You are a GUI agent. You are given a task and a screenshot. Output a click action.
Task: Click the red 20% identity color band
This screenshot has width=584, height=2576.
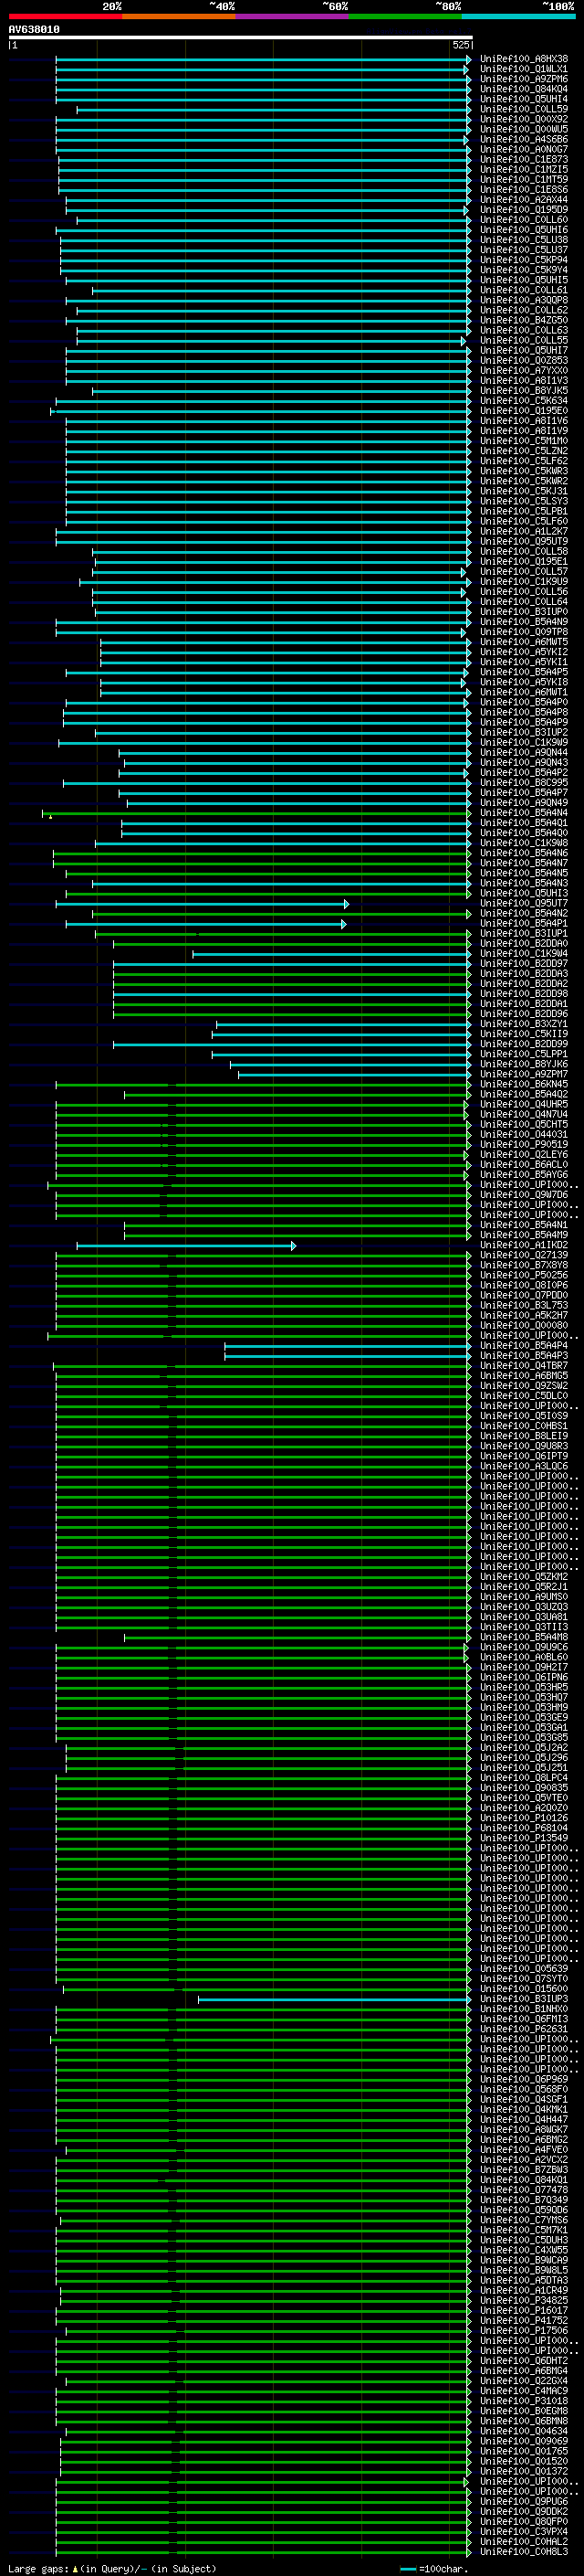click(x=66, y=16)
